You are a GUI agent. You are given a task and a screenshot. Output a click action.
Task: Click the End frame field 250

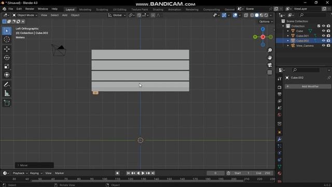coord(264,173)
